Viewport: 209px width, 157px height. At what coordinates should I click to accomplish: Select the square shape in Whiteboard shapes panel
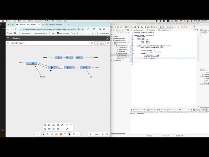(45, 125)
